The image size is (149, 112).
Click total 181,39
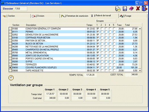click(134, 68)
